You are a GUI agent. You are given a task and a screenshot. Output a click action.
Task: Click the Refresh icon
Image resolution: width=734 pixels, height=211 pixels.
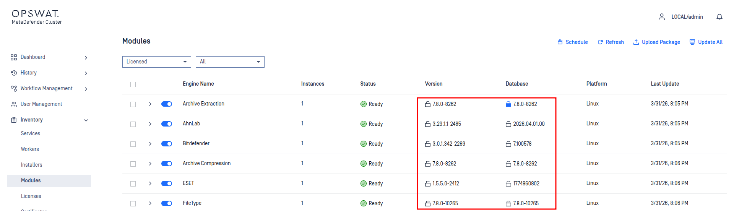click(x=600, y=42)
